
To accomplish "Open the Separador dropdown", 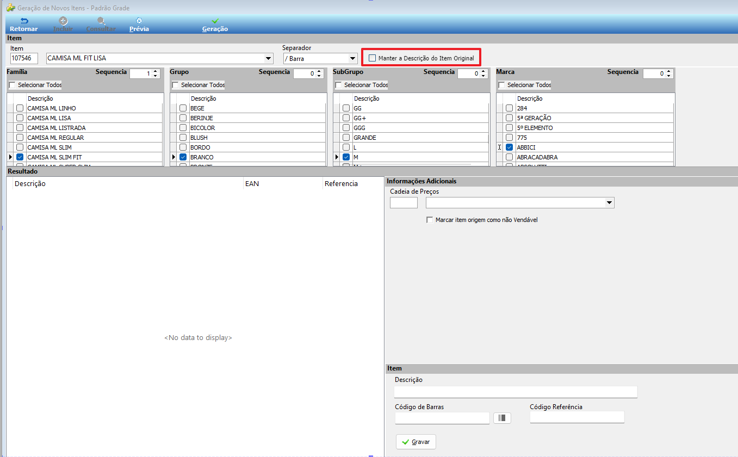I will pos(352,58).
